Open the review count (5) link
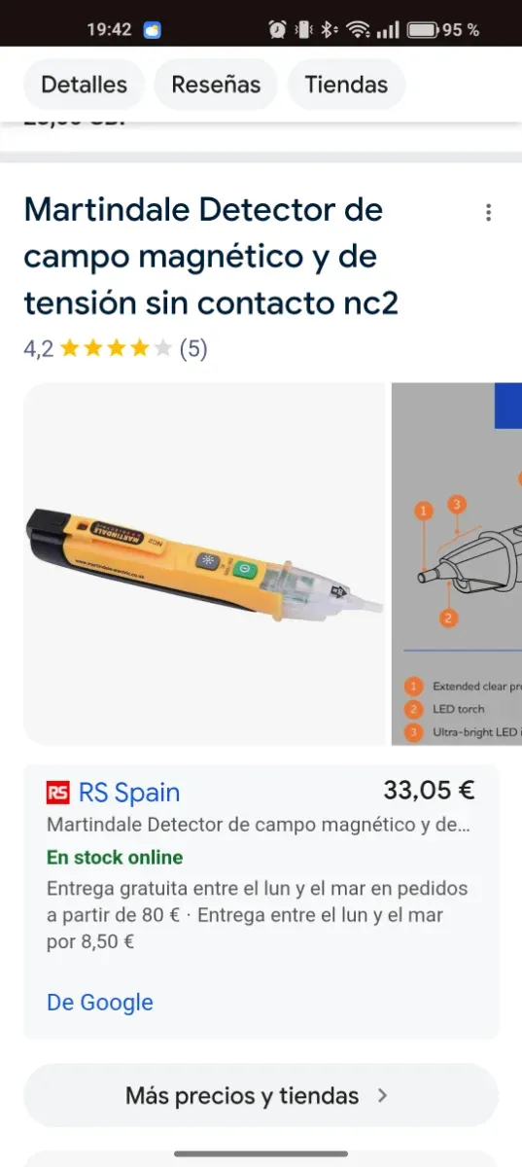The image size is (522, 1167). (193, 348)
